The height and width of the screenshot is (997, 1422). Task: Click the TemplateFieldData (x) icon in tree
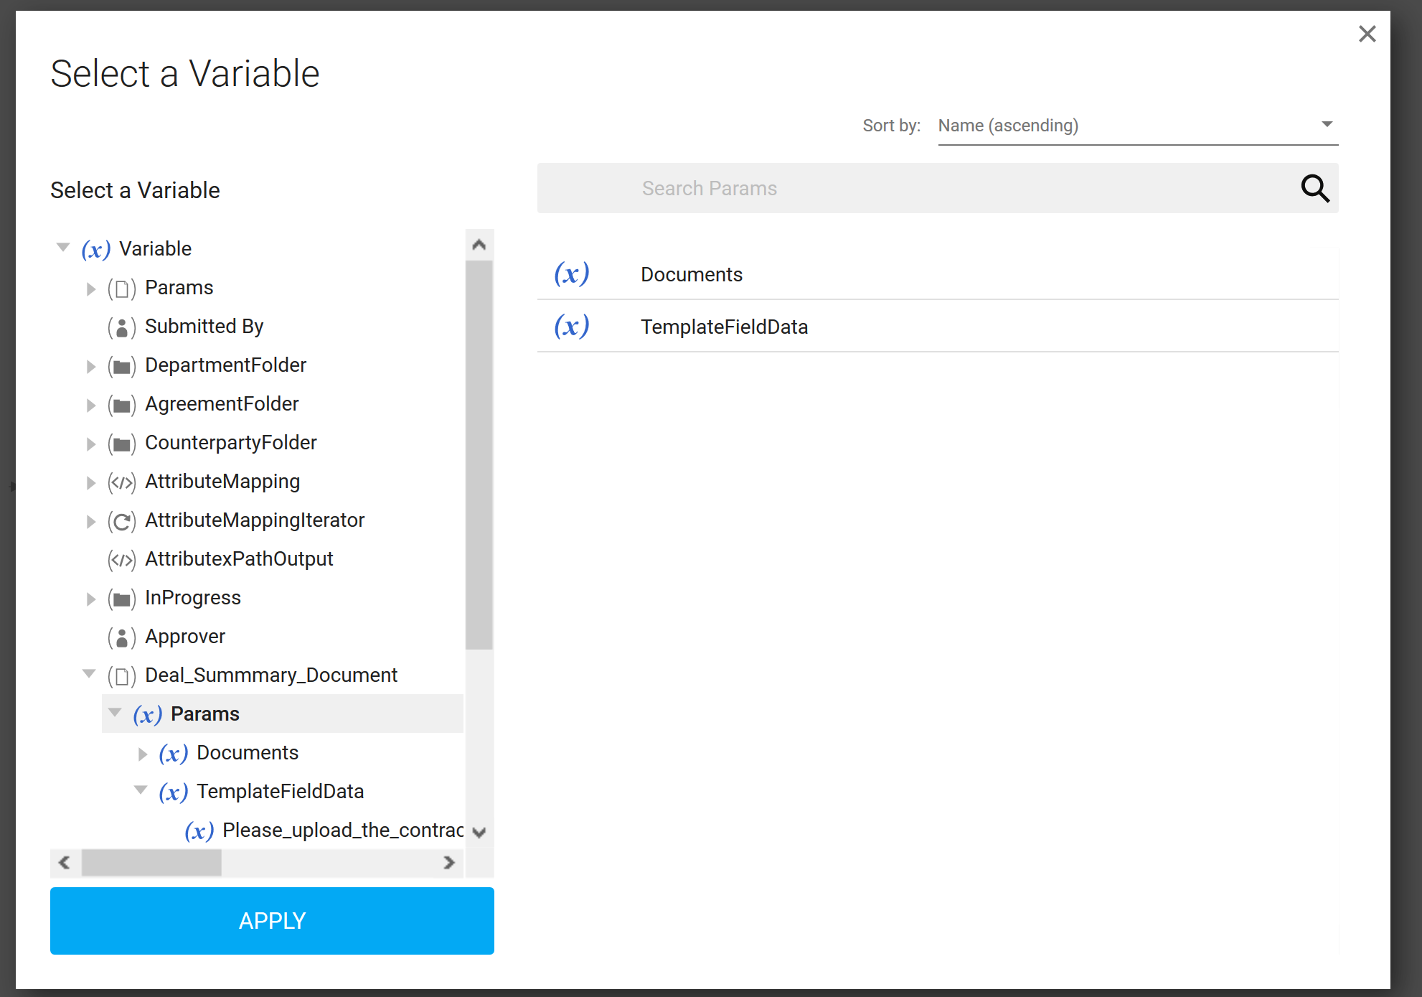pyautogui.click(x=173, y=792)
